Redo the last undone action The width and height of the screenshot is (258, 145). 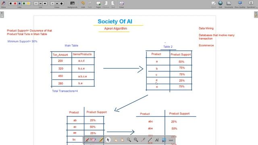coord(89,4)
